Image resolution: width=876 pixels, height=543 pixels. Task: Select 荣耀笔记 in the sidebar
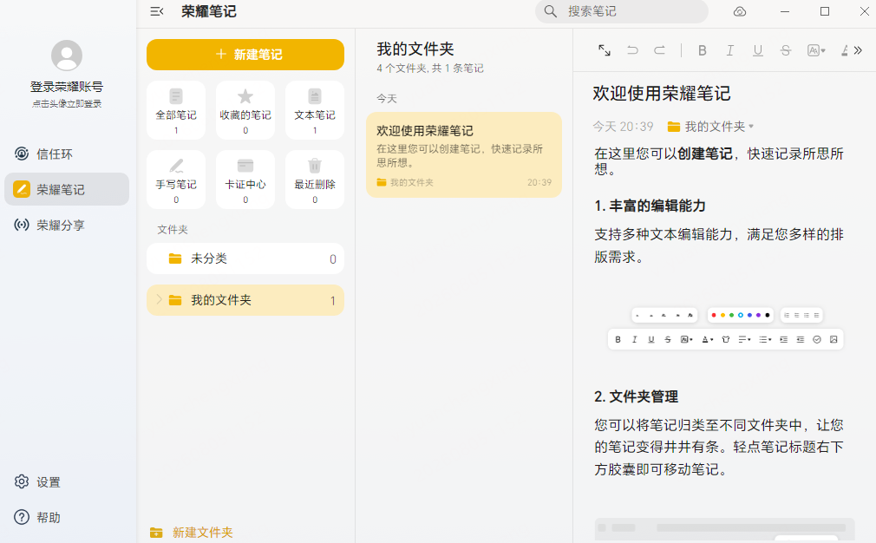coord(67,189)
